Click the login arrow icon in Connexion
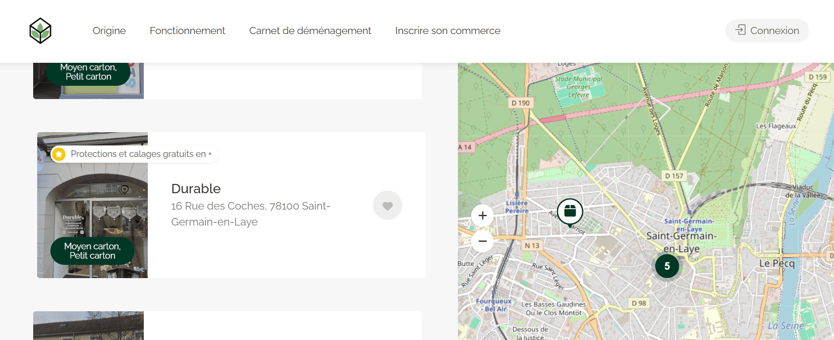834x340 pixels. tap(740, 30)
